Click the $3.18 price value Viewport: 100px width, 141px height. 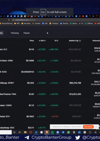click(31, 49)
